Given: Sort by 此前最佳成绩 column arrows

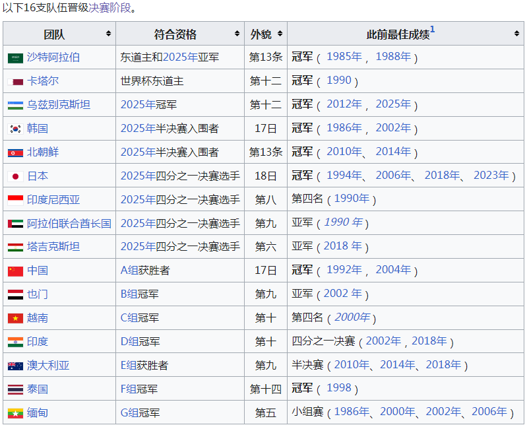Looking at the screenshot, I should point(516,34).
